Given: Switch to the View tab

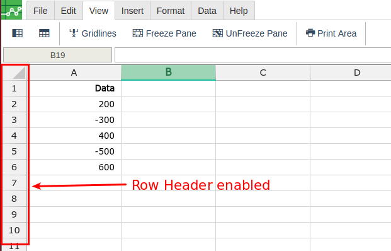Looking at the screenshot, I should 99,11.
